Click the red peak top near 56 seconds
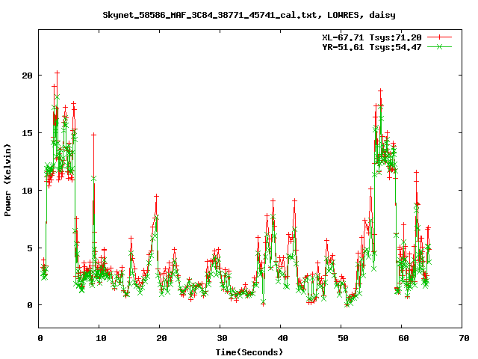Viewport: 478px width, 359px height. [x=380, y=90]
